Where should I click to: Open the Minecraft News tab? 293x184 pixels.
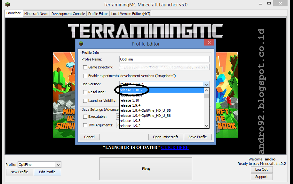coord(36,14)
